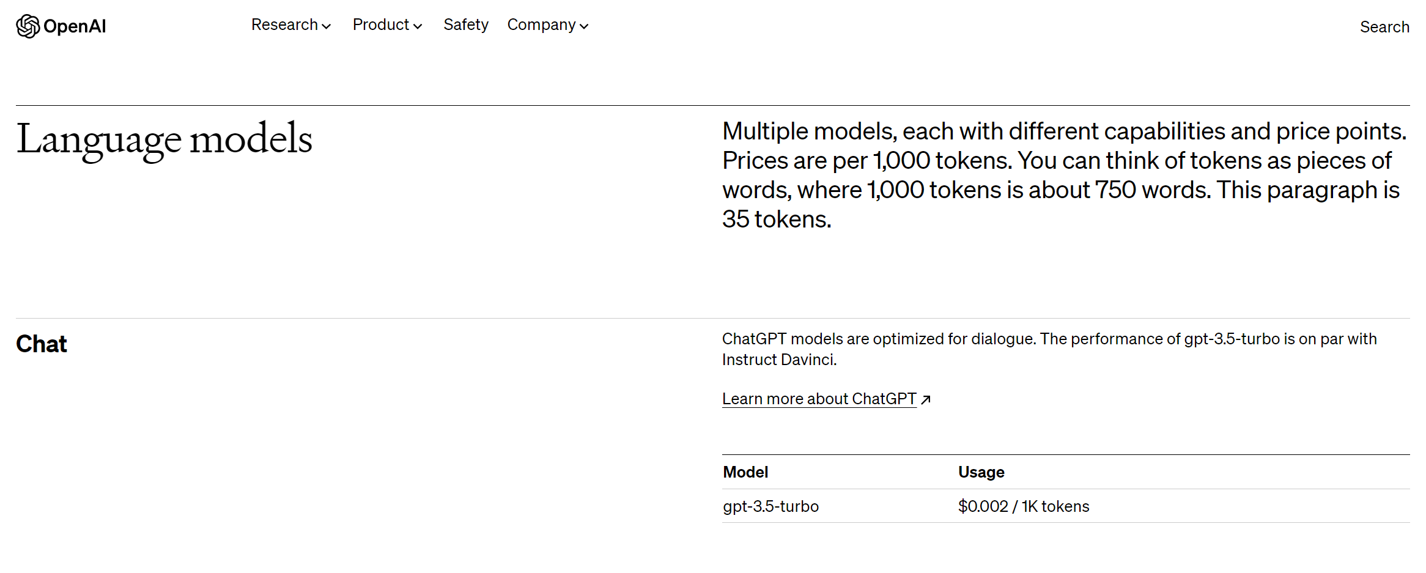Click the Usage column header
This screenshot has height=573, width=1426.
pyautogui.click(x=981, y=472)
